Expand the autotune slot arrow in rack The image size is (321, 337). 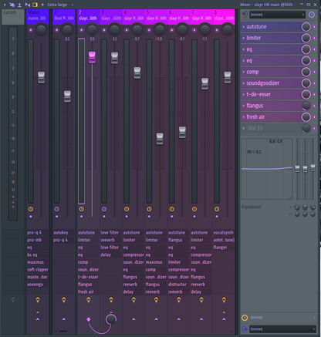tap(244, 27)
